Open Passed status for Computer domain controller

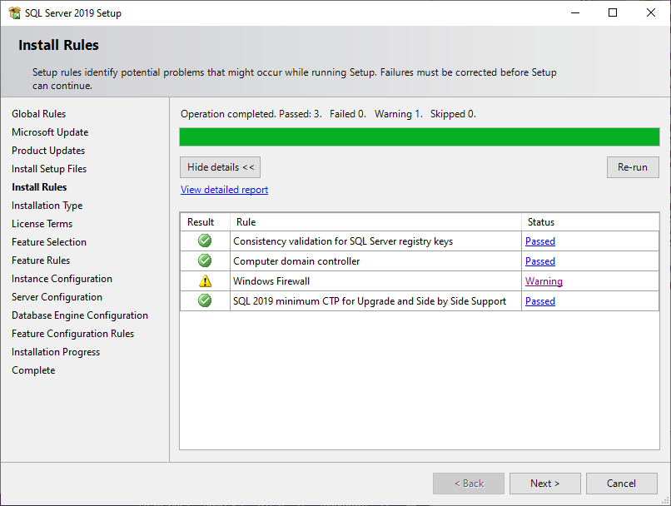(x=540, y=261)
